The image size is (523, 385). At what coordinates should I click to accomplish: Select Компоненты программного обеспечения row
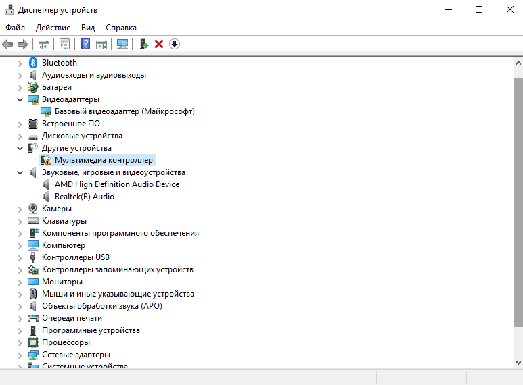pyautogui.click(x=120, y=233)
